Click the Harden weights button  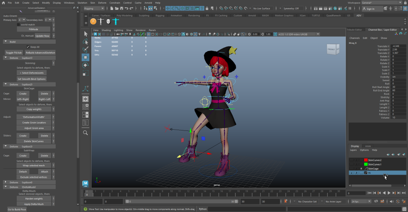point(34,199)
